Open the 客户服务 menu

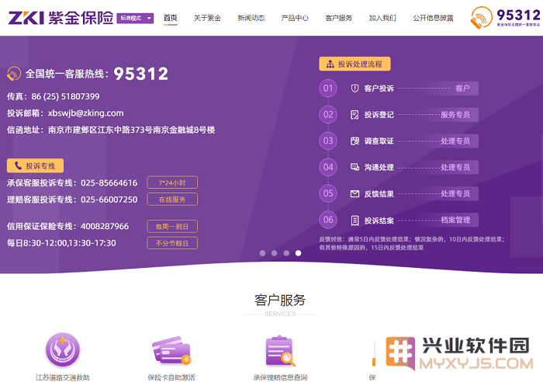[339, 18]
